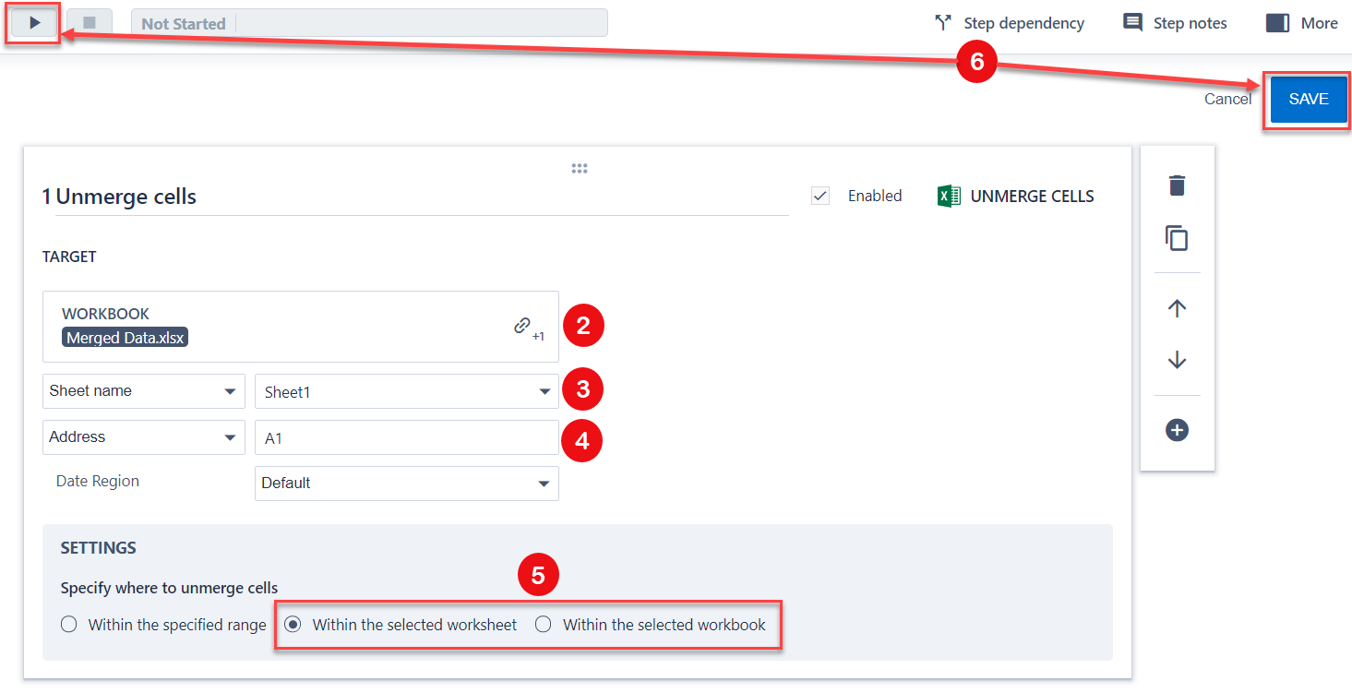This screenshot has height=693, width=1352.
Task: Click the A1 address input field
Action: 406,438
